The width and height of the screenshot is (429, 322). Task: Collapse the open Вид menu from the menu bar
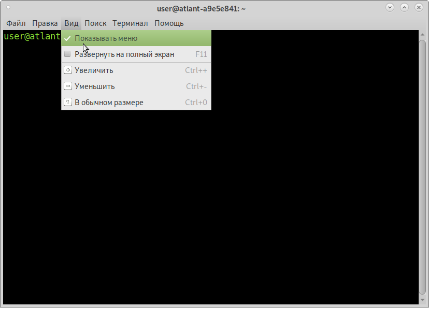click(x=71, y=23)
